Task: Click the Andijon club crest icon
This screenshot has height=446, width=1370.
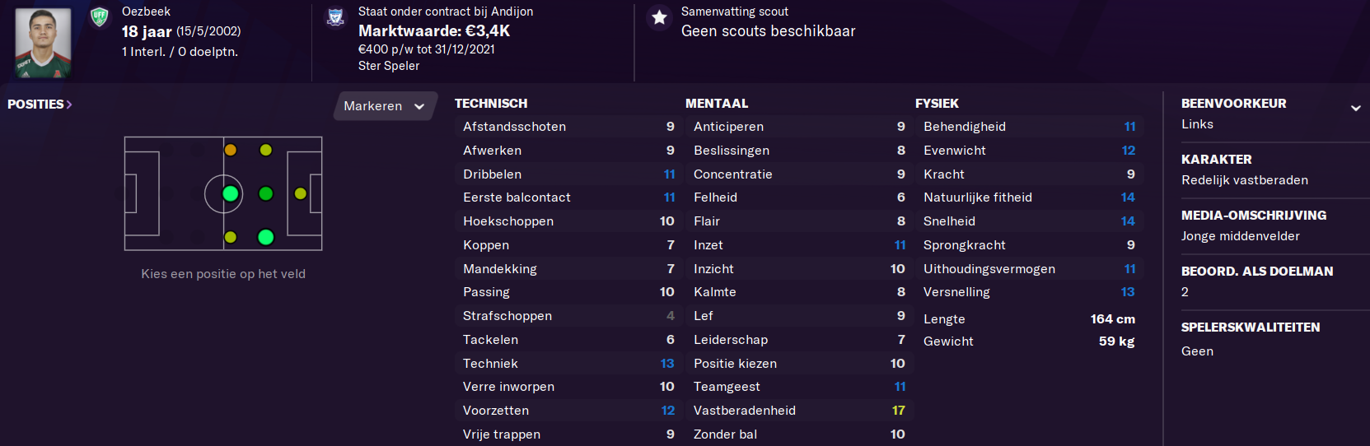Action: pyautogui.click(x=335, y=17)
